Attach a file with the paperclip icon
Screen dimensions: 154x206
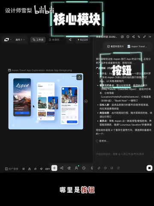(x=99, y=168)
